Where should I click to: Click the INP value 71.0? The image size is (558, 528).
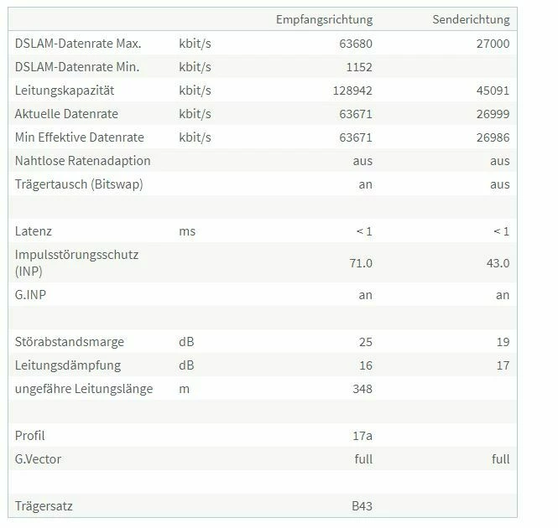[361, 263]
